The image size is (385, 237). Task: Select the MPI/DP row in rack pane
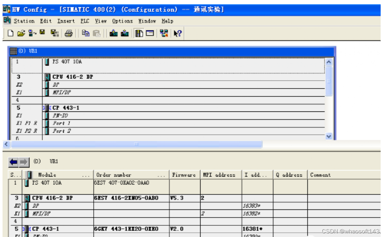169,93
